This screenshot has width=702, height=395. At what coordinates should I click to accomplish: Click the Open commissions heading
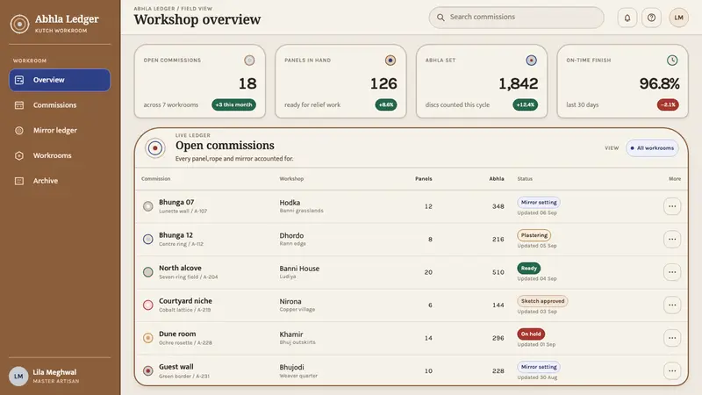tap(225, 146)
